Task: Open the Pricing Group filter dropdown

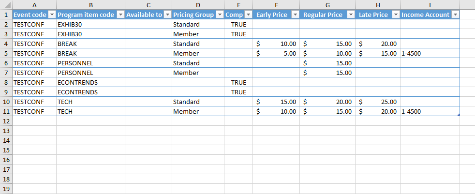Action: click(x=219, y=15)
